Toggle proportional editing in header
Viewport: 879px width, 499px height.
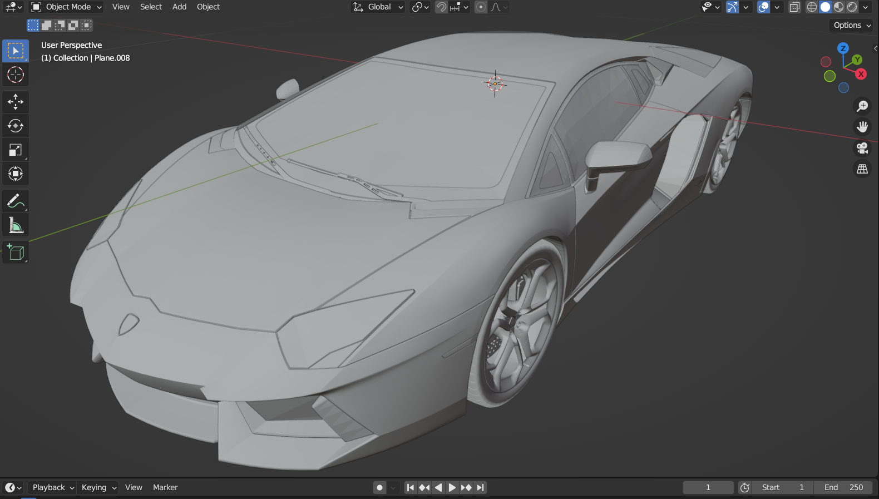(481, 7)
